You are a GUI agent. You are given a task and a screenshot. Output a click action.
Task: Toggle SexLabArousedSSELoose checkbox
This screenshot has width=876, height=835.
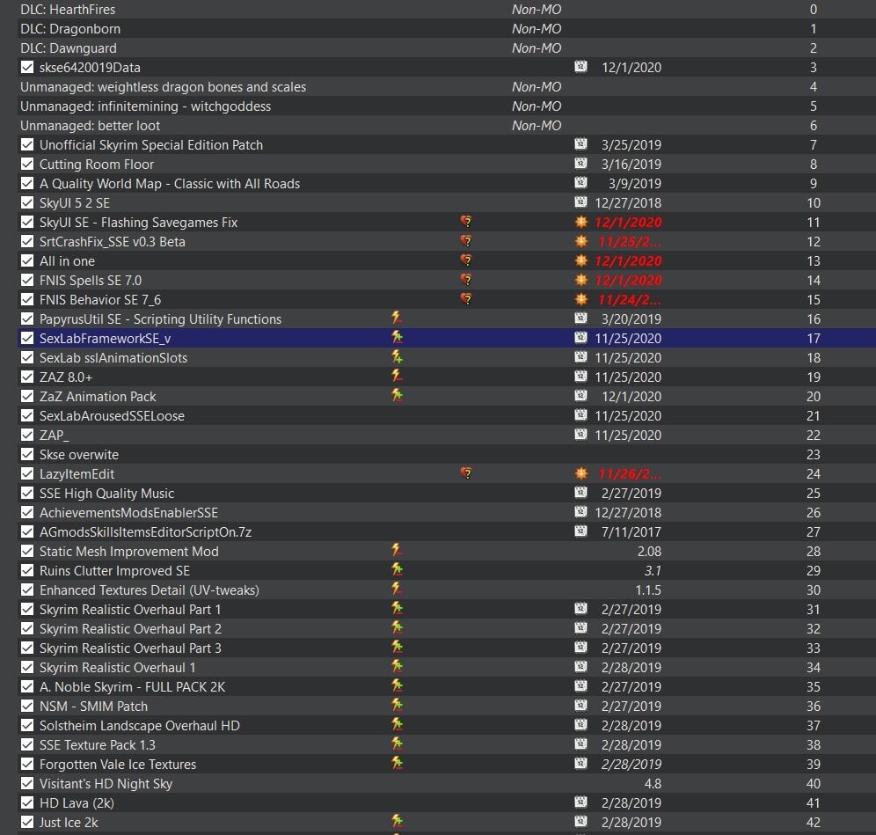[26, 416]
